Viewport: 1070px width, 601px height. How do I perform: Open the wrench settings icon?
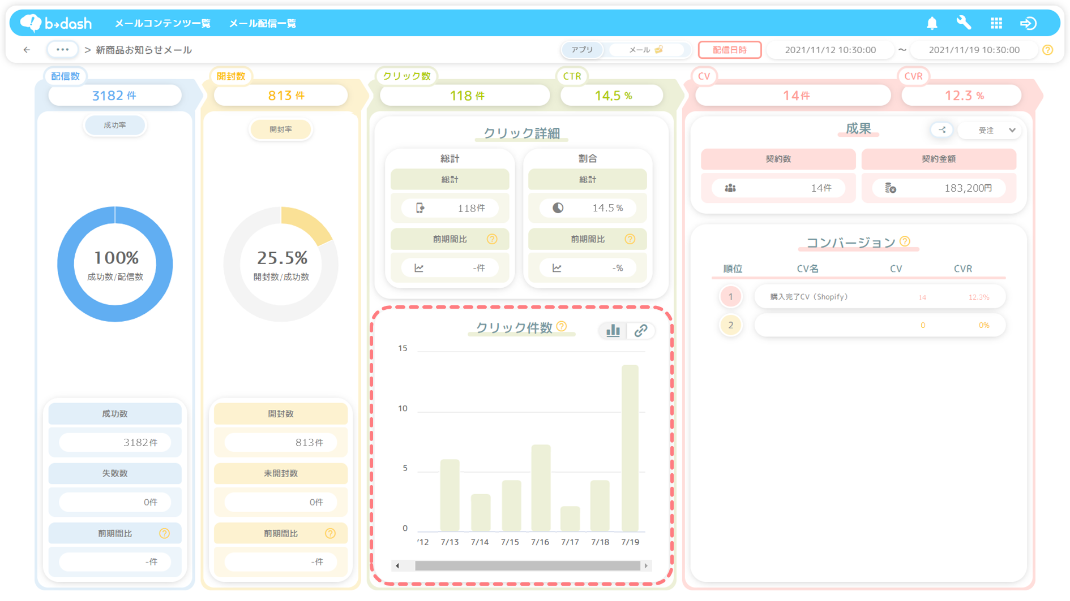pos(964,23)
